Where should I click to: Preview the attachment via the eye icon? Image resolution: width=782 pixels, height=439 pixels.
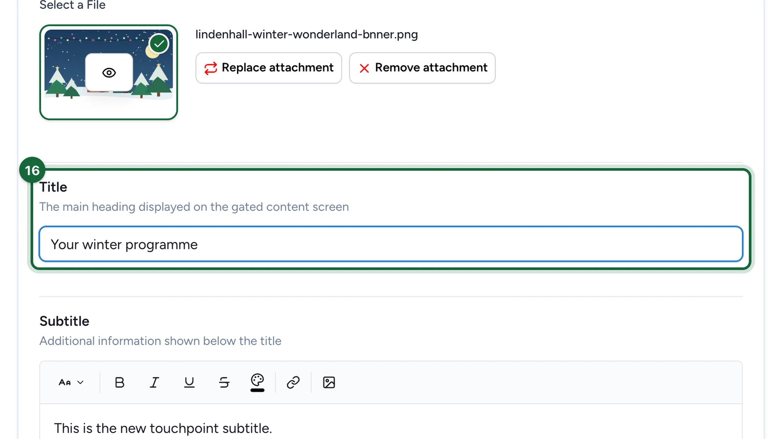[x=109, y=73]
